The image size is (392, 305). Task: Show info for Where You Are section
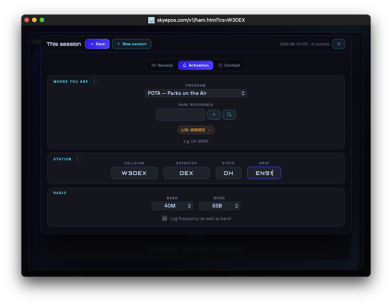tap(94, 82)
